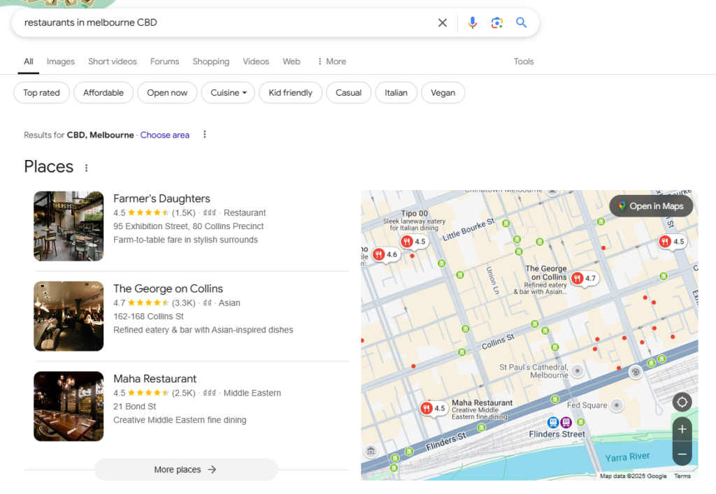Open Farmer's Daughters restaurant thumbnail photo
716x494 pixels.
69,226
